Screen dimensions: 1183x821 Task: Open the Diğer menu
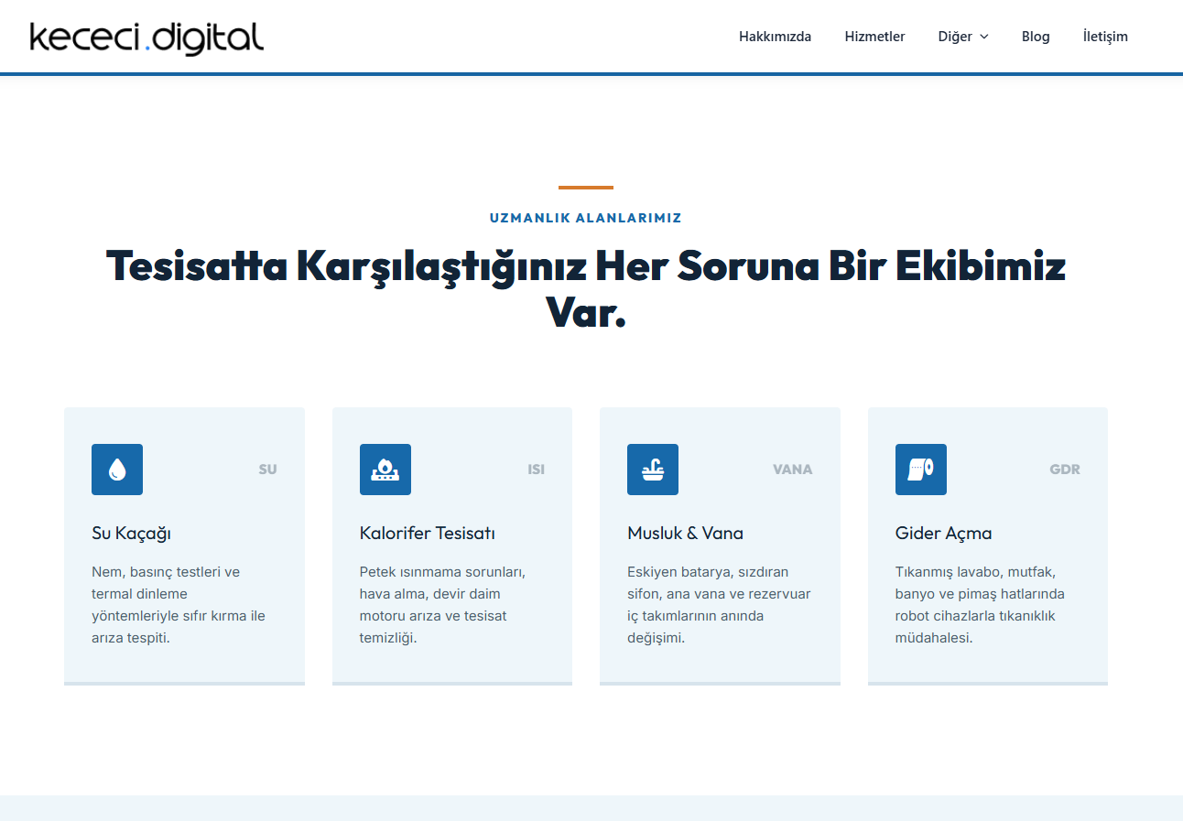coord(955,37)
